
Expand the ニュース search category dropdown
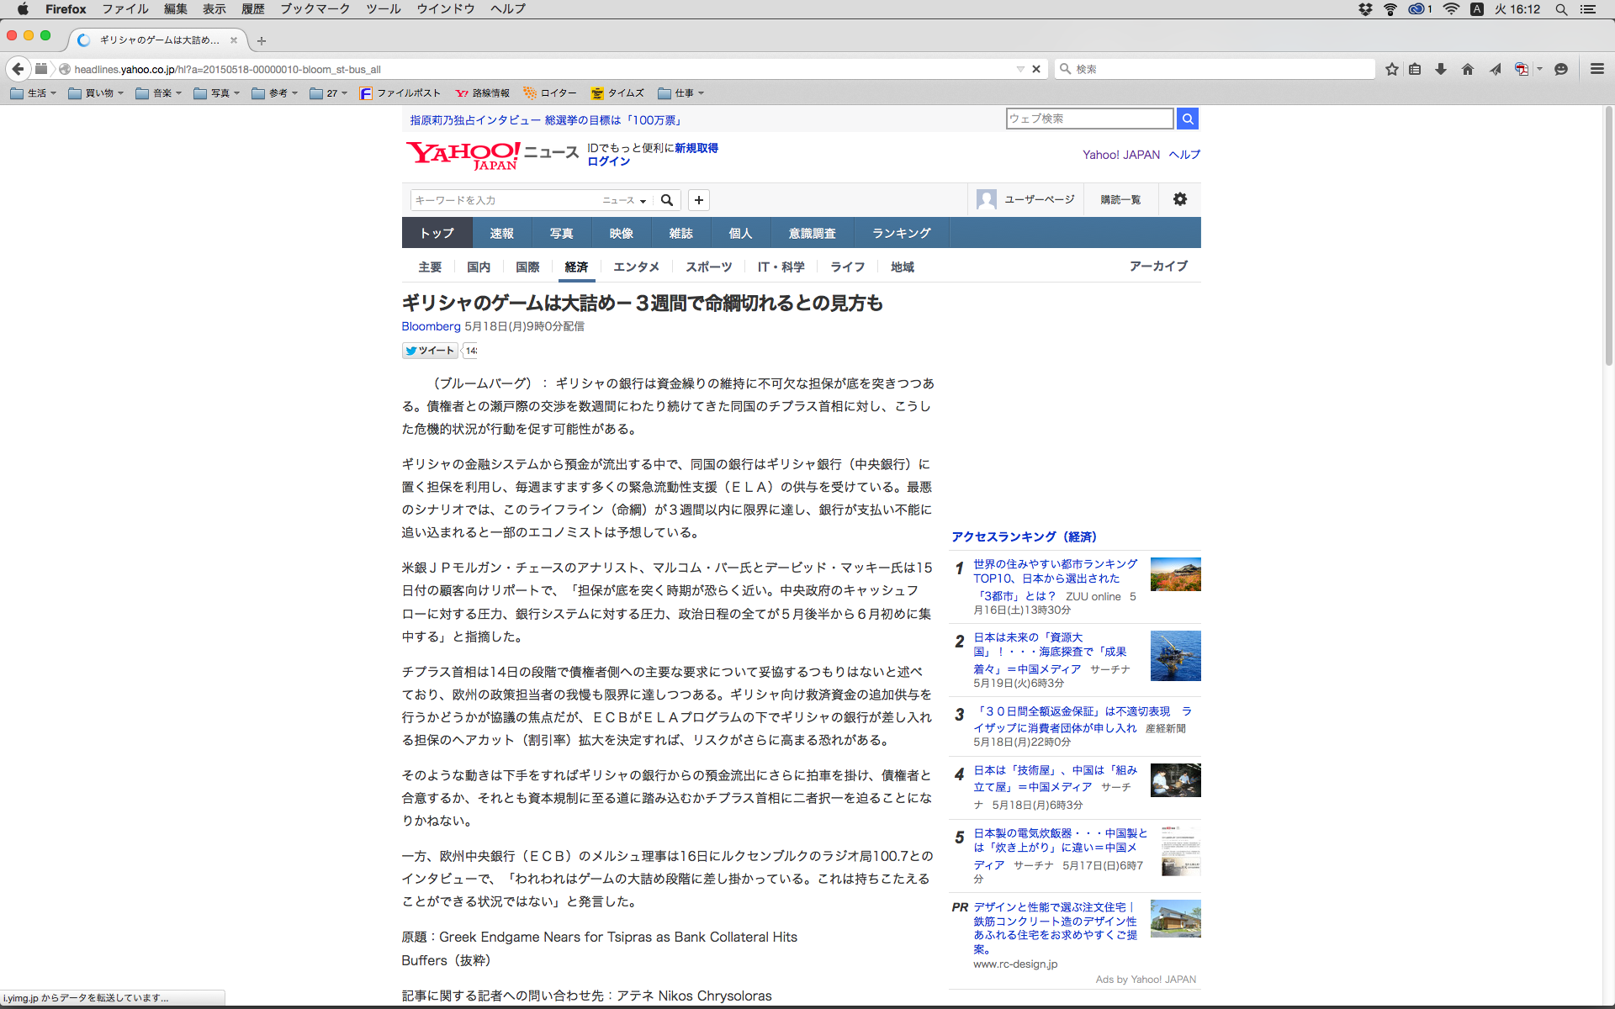pos(624,200)
